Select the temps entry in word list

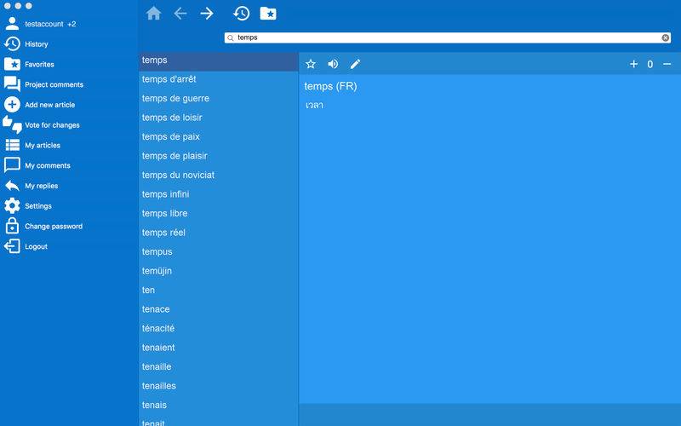click(x=219, y=60)
